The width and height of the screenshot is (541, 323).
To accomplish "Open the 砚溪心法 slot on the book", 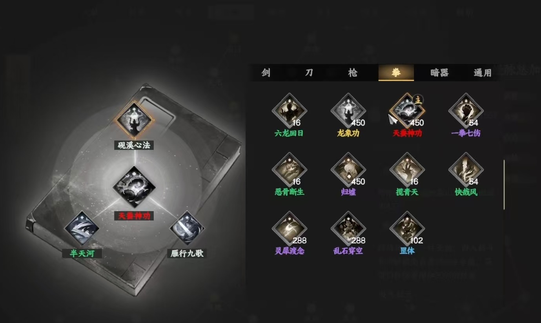I will pyautogui.click(x=133, y=119).
